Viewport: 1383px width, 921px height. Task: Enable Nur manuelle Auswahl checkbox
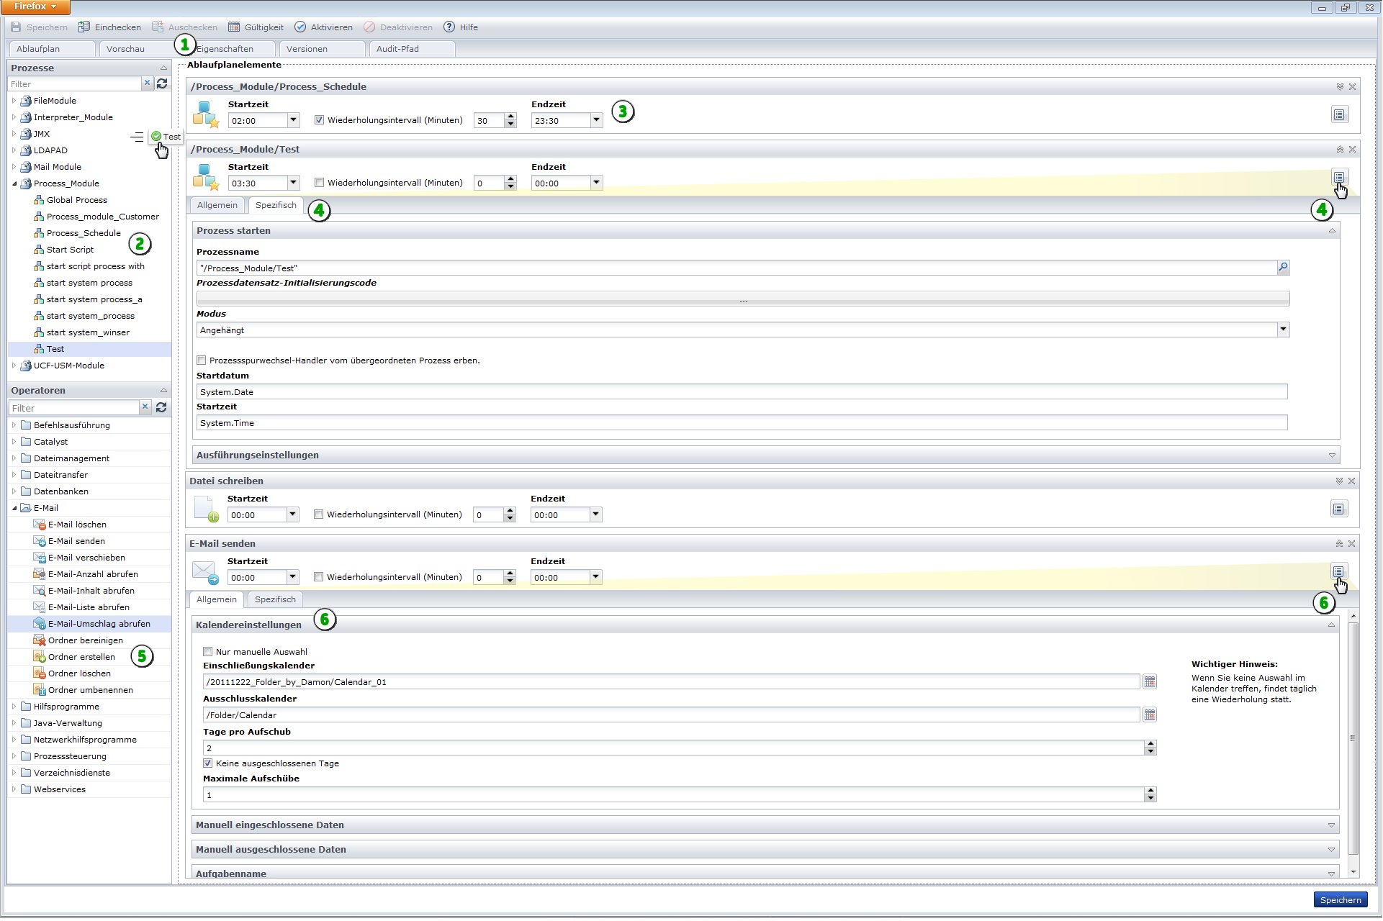tap(208, 652)
